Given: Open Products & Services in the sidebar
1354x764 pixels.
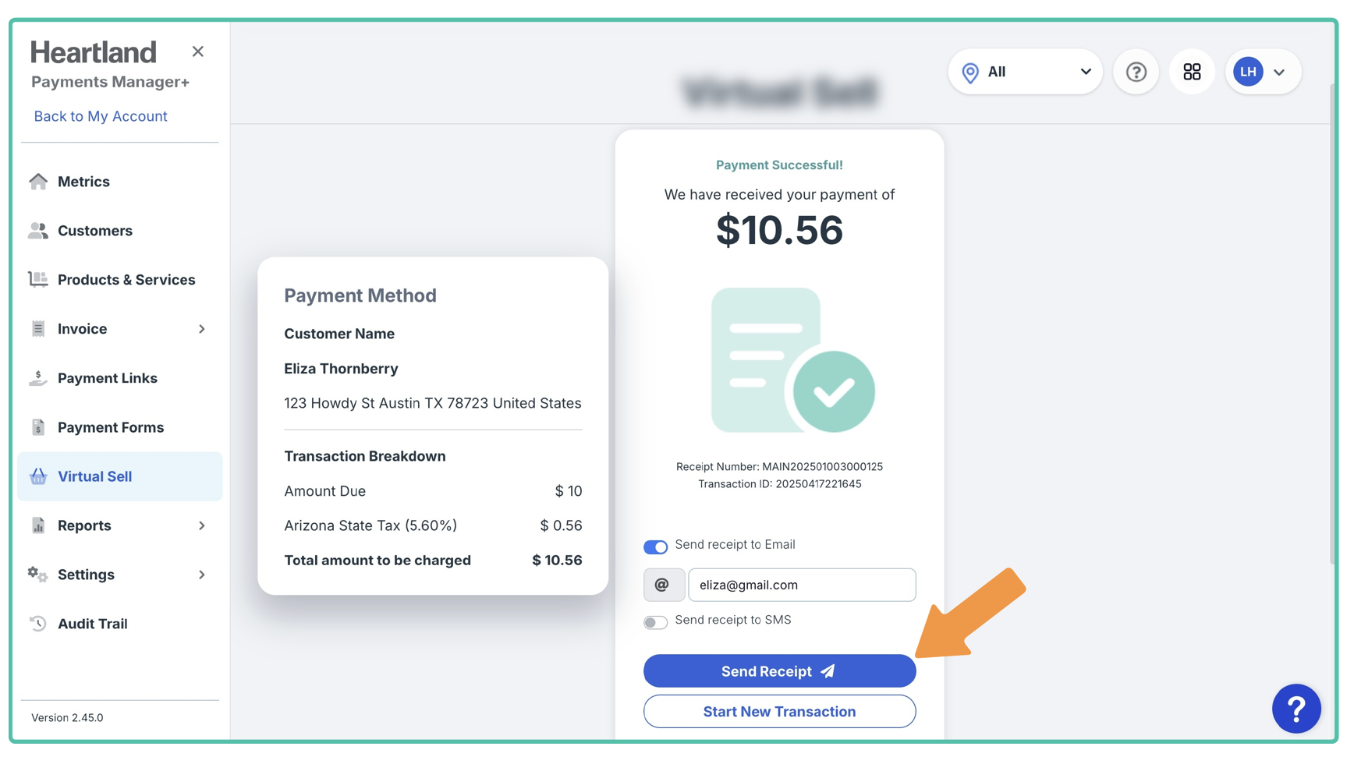Looking at the screenshot, I should pyautogui.click(x=126, y=280).
